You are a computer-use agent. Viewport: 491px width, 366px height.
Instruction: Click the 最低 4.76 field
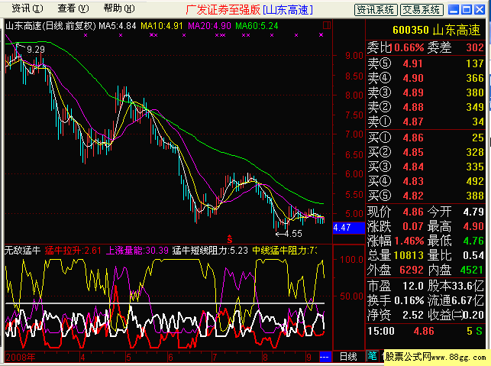pos(456,241)
